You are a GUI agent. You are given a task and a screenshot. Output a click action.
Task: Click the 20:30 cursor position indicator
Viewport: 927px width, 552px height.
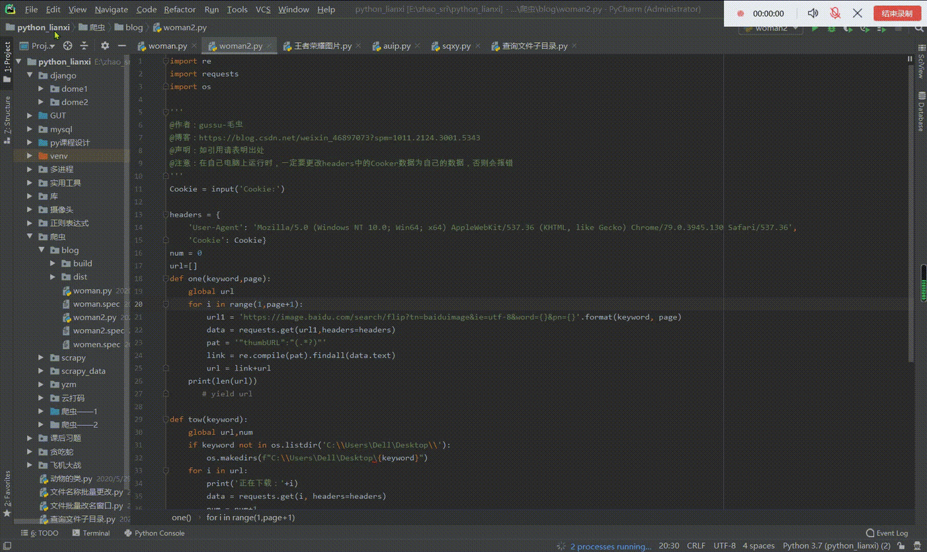click(x=669, y=546)
